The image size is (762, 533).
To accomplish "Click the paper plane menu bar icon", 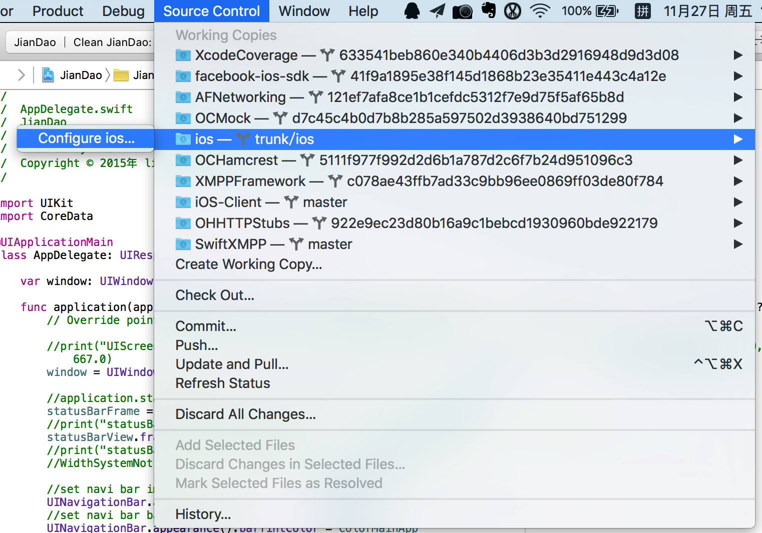I will [437, 11].
